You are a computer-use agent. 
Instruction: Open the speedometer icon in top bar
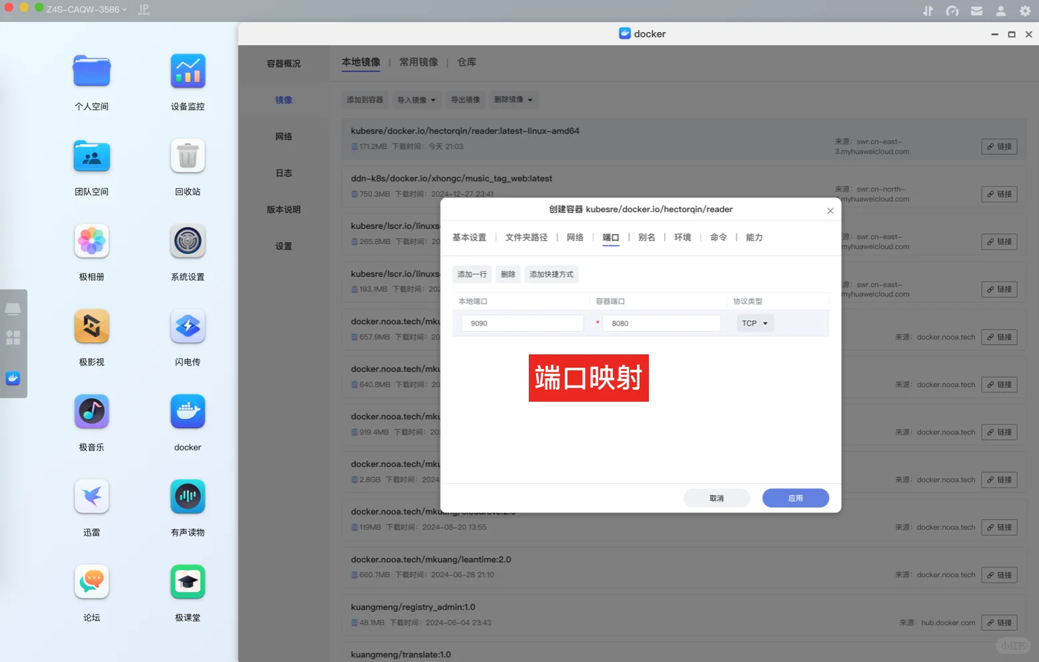click(952, 11)
